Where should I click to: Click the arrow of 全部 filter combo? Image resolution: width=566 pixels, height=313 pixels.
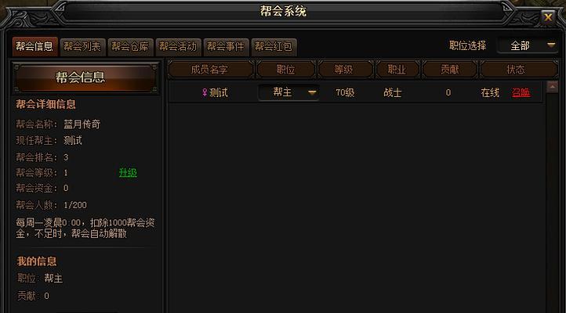tap(551, 45)
